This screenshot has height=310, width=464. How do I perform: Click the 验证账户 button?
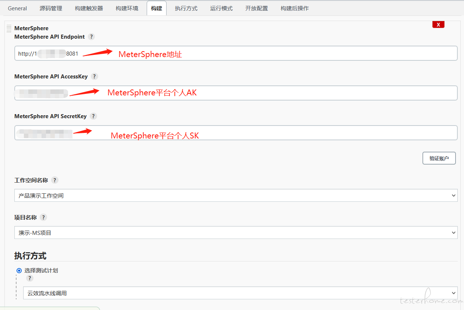tap(439, 158)
